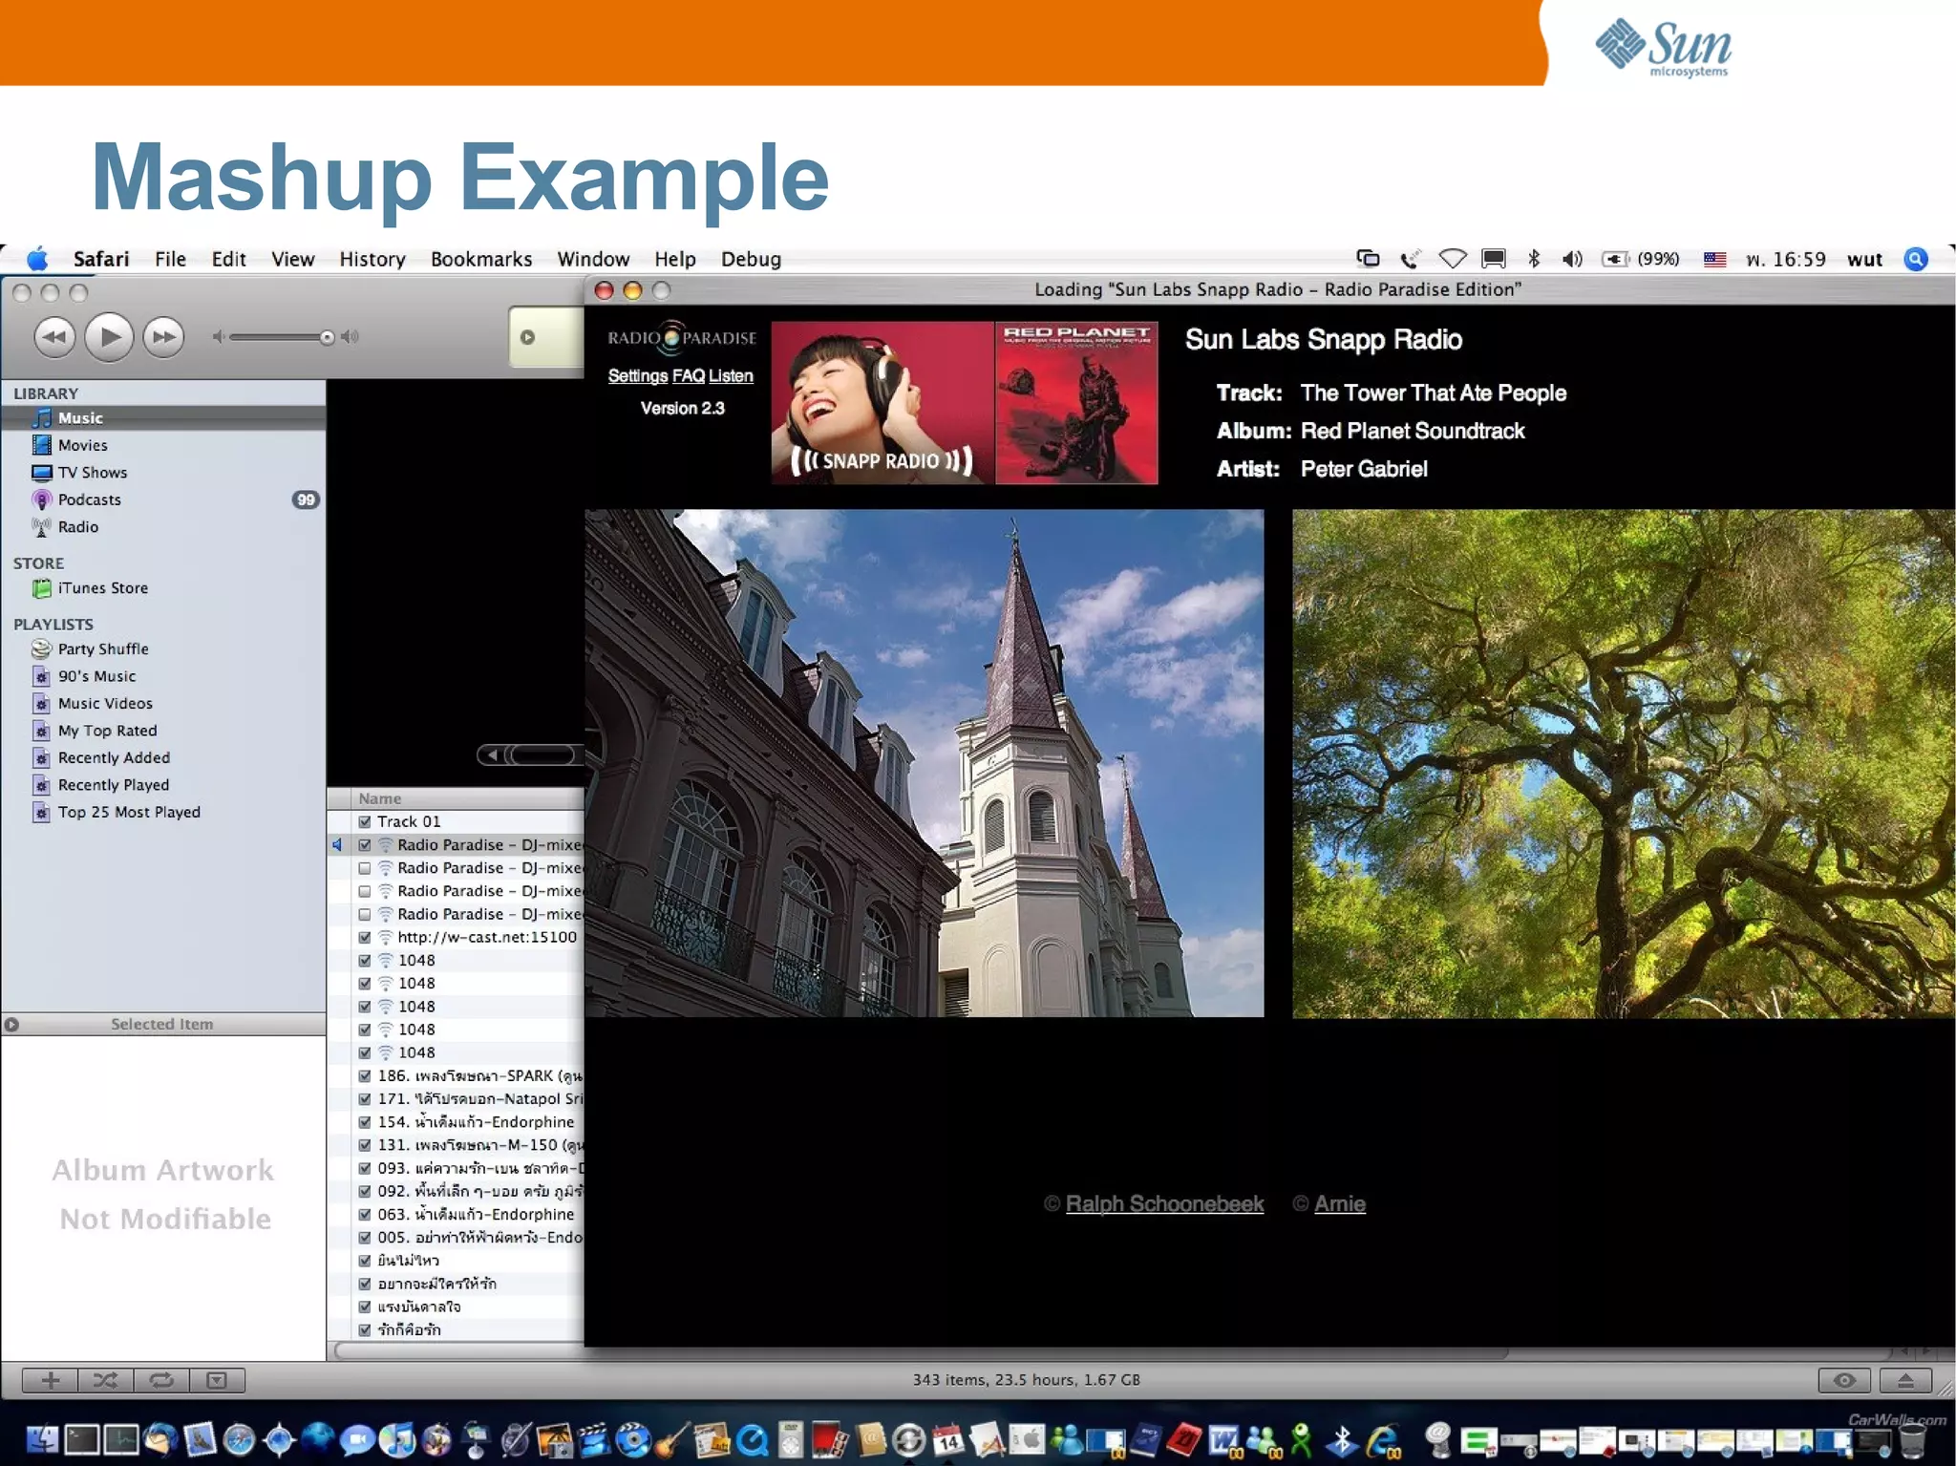Open the Apple menu
Image resolution: width=1956 pixels, height=1466 pixels.
coord(37,259)
